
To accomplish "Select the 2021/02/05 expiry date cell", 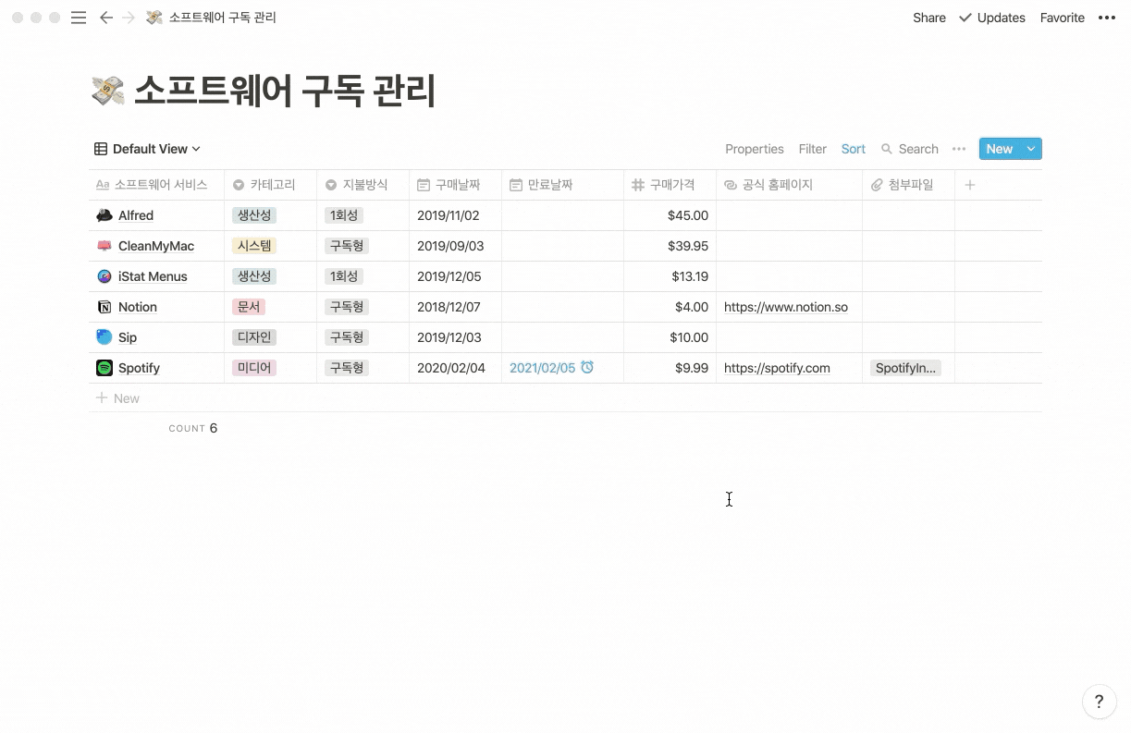I will click(x=563, y=368).
